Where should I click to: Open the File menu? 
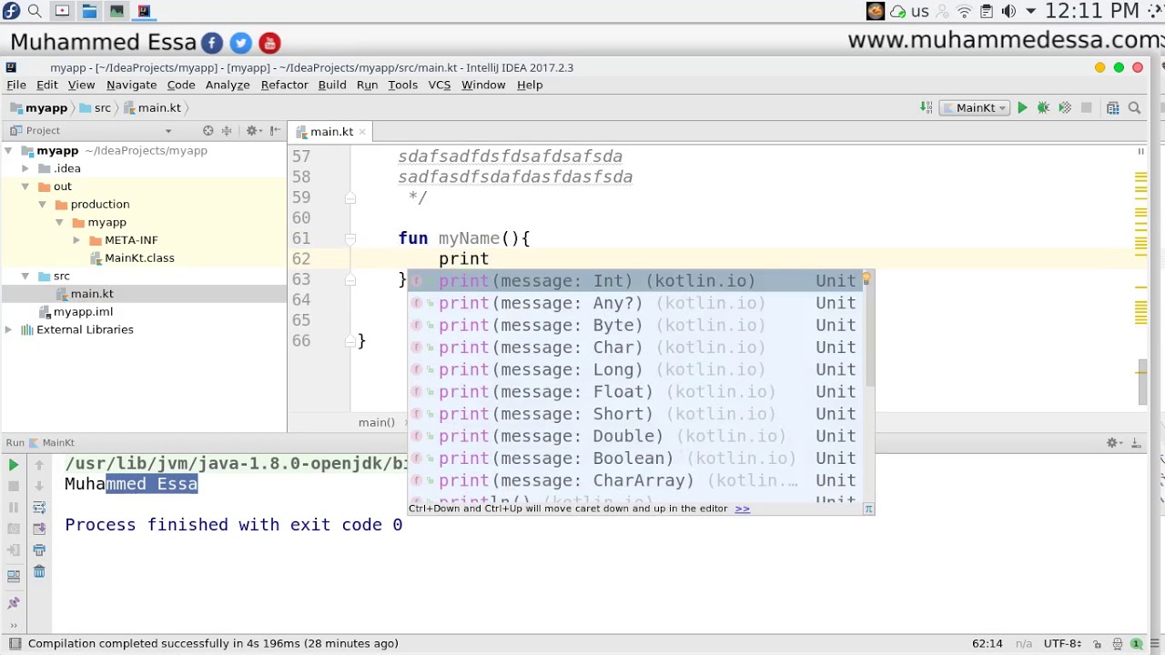tap(16, 85)
